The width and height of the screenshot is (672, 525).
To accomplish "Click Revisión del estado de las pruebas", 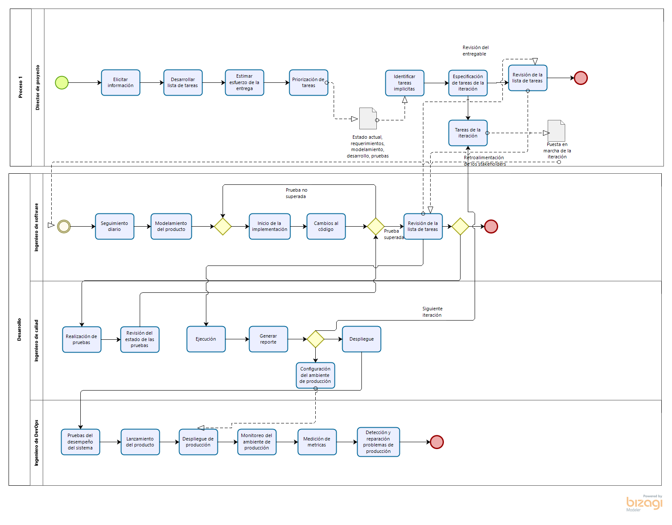I will click(x=140, y=339).
